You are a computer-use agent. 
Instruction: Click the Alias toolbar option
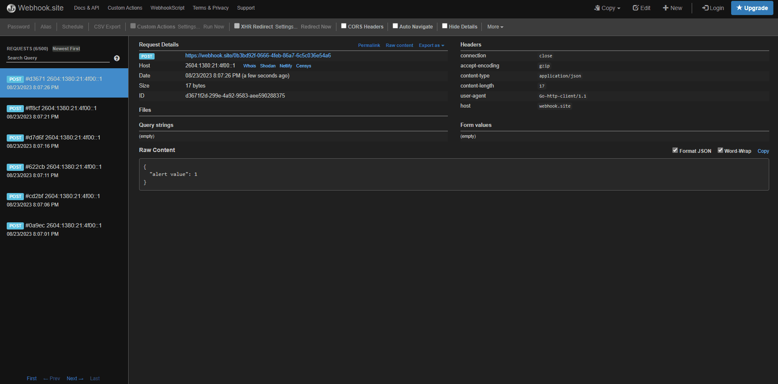tap(46, 27)
